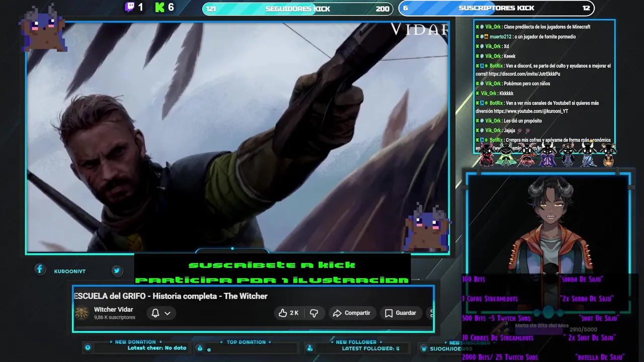Click the share arrow icon beside Compartir

337,313
